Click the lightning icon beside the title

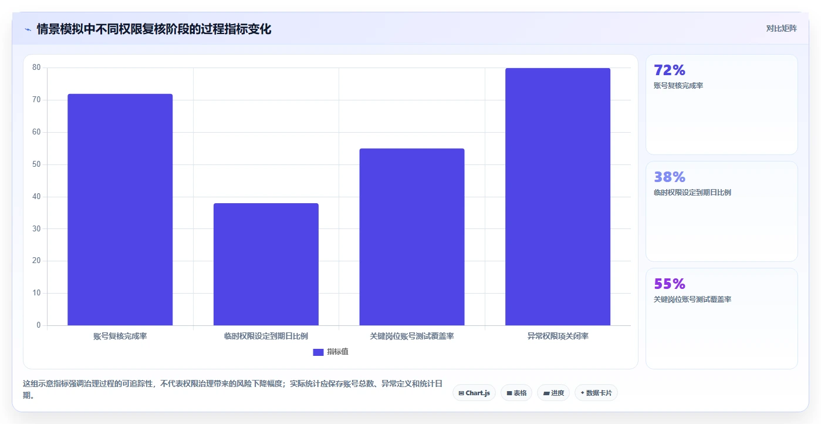tap(28, 29)
